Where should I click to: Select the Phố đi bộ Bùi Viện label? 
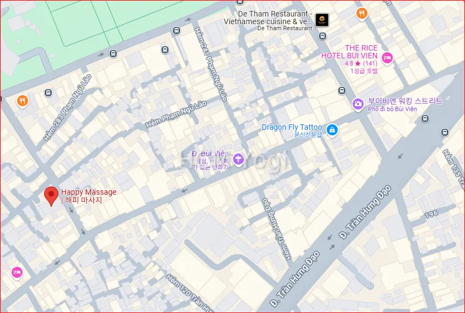392,109
